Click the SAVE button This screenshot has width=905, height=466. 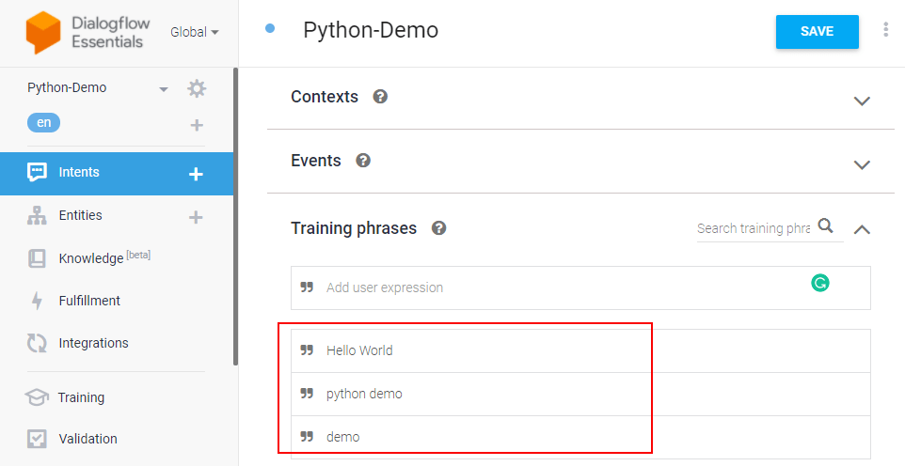(818, 32)
